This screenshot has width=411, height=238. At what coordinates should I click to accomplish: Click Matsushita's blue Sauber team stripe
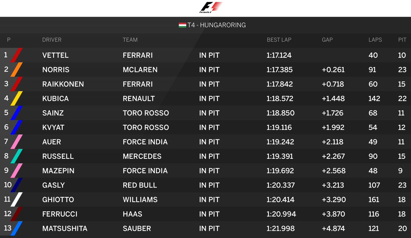(17, 228)
